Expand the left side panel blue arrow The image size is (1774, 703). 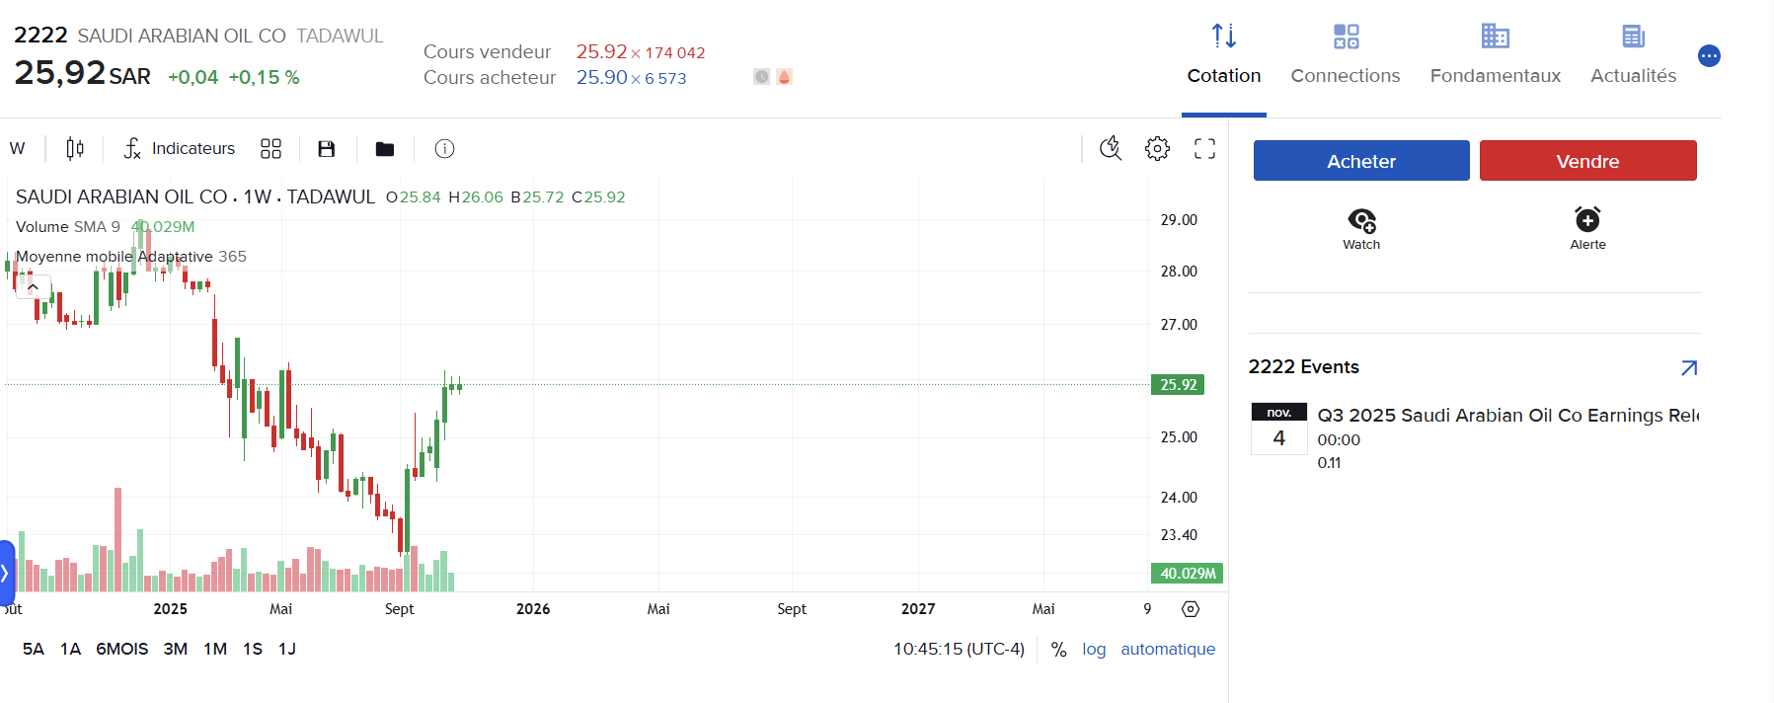pos(6,573)
